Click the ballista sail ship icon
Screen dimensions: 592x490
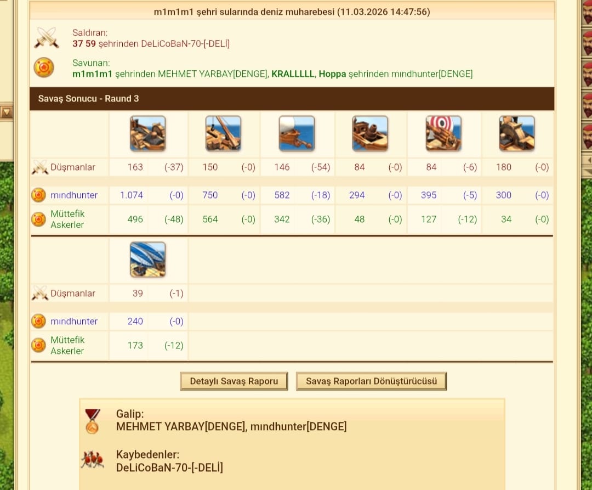297,134
